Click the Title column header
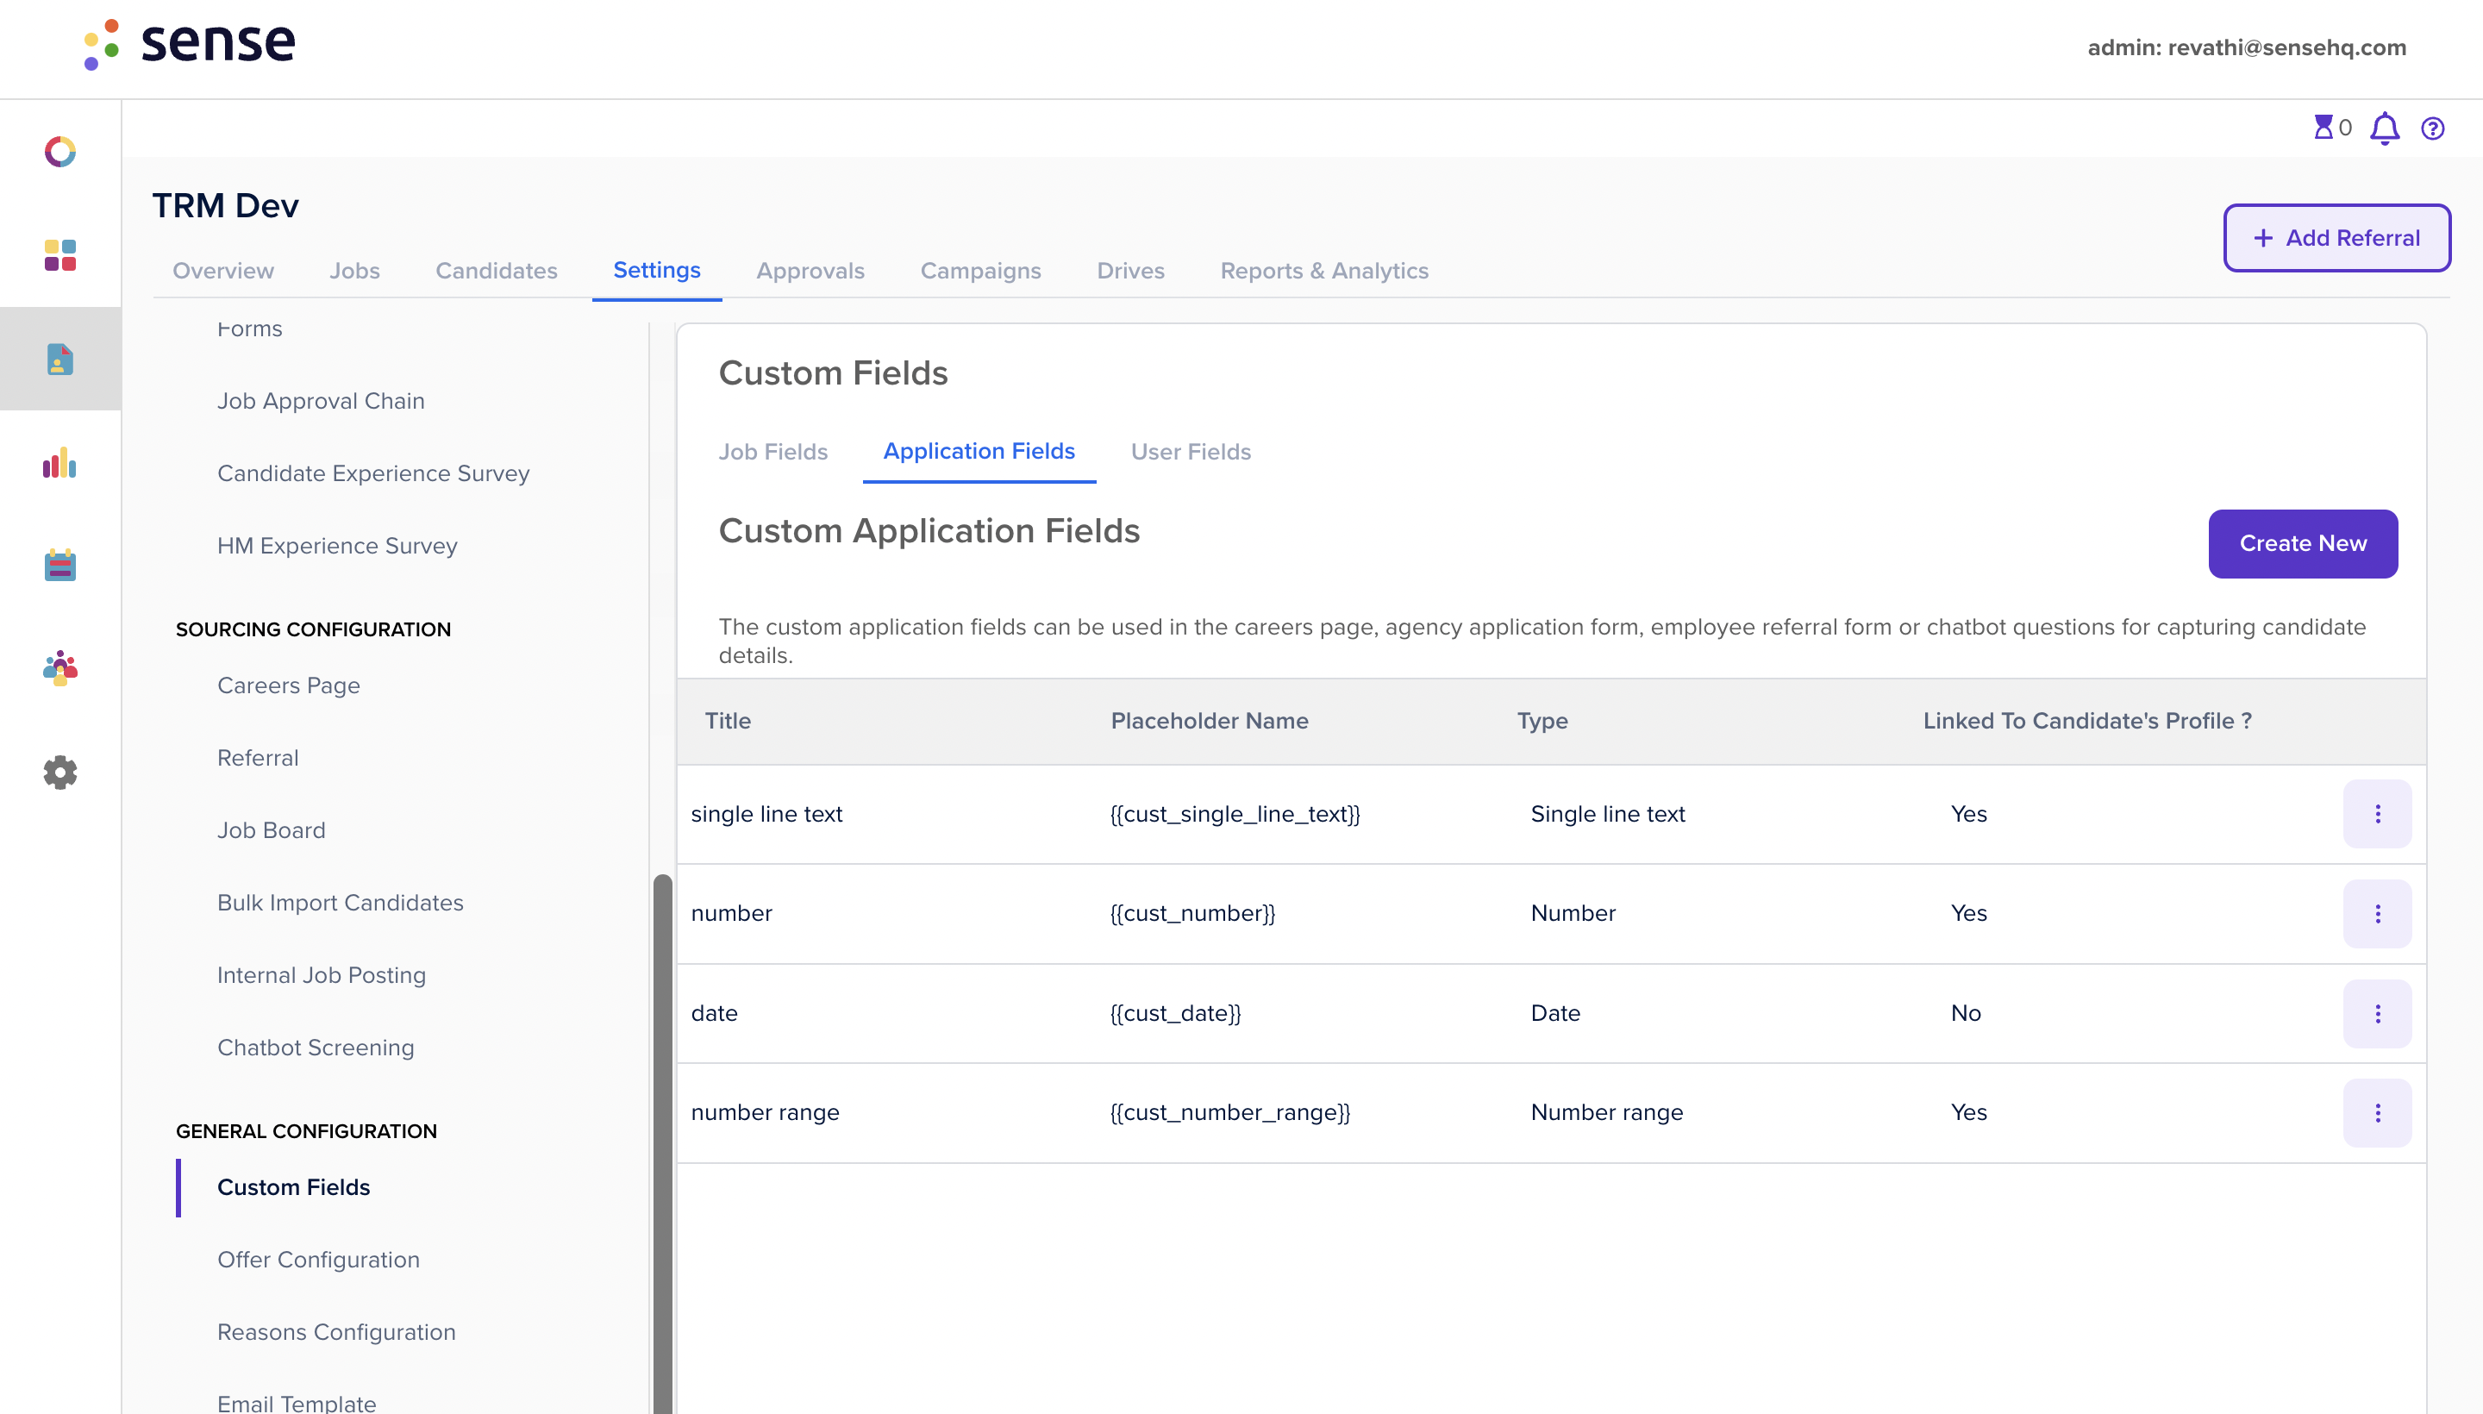The image size is (2483, 1414). (728, 721)
